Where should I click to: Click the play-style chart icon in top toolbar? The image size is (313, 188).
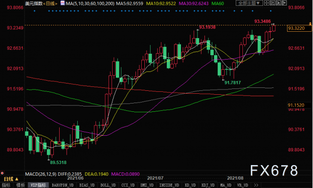[278, 3]
